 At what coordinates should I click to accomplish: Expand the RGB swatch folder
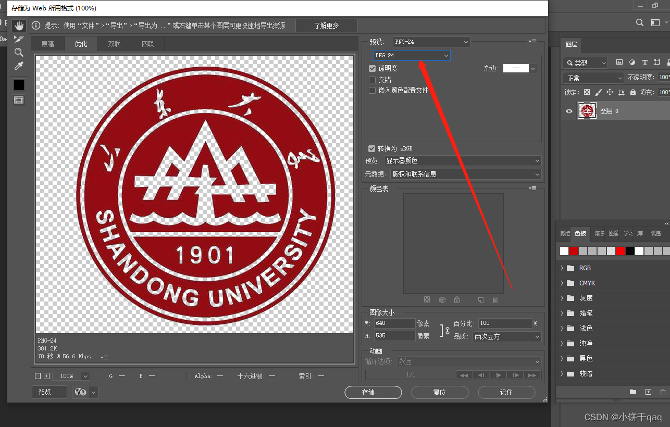pos(562,268)
